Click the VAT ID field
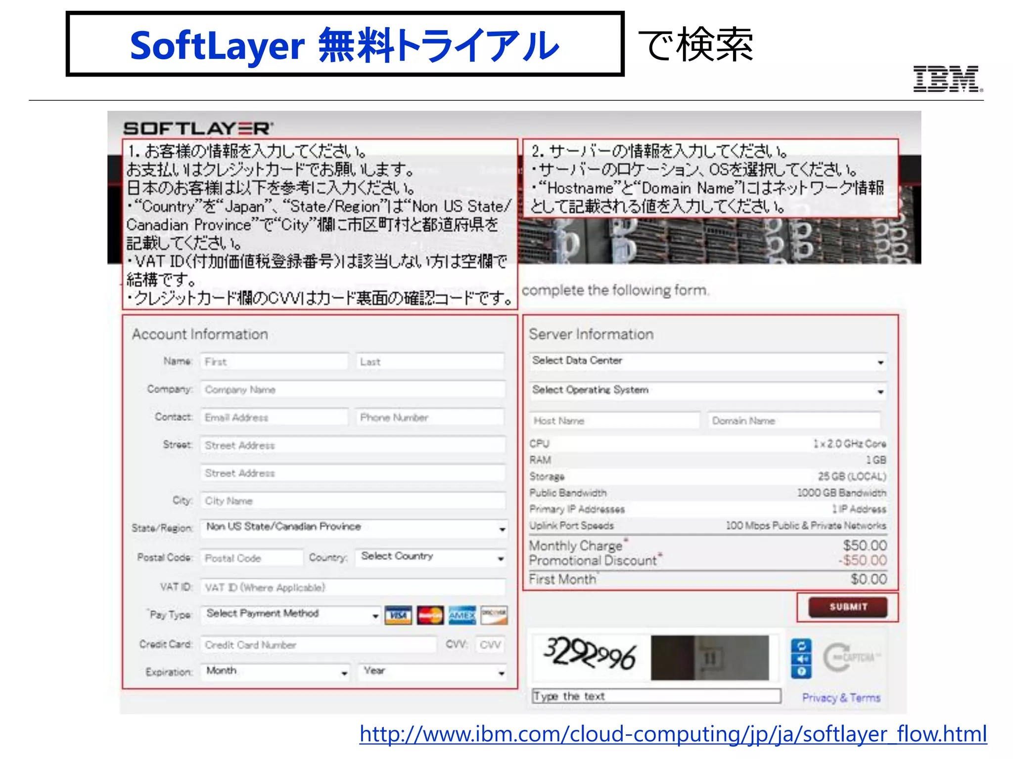The image size is (1013, 759). pos(353,587)
